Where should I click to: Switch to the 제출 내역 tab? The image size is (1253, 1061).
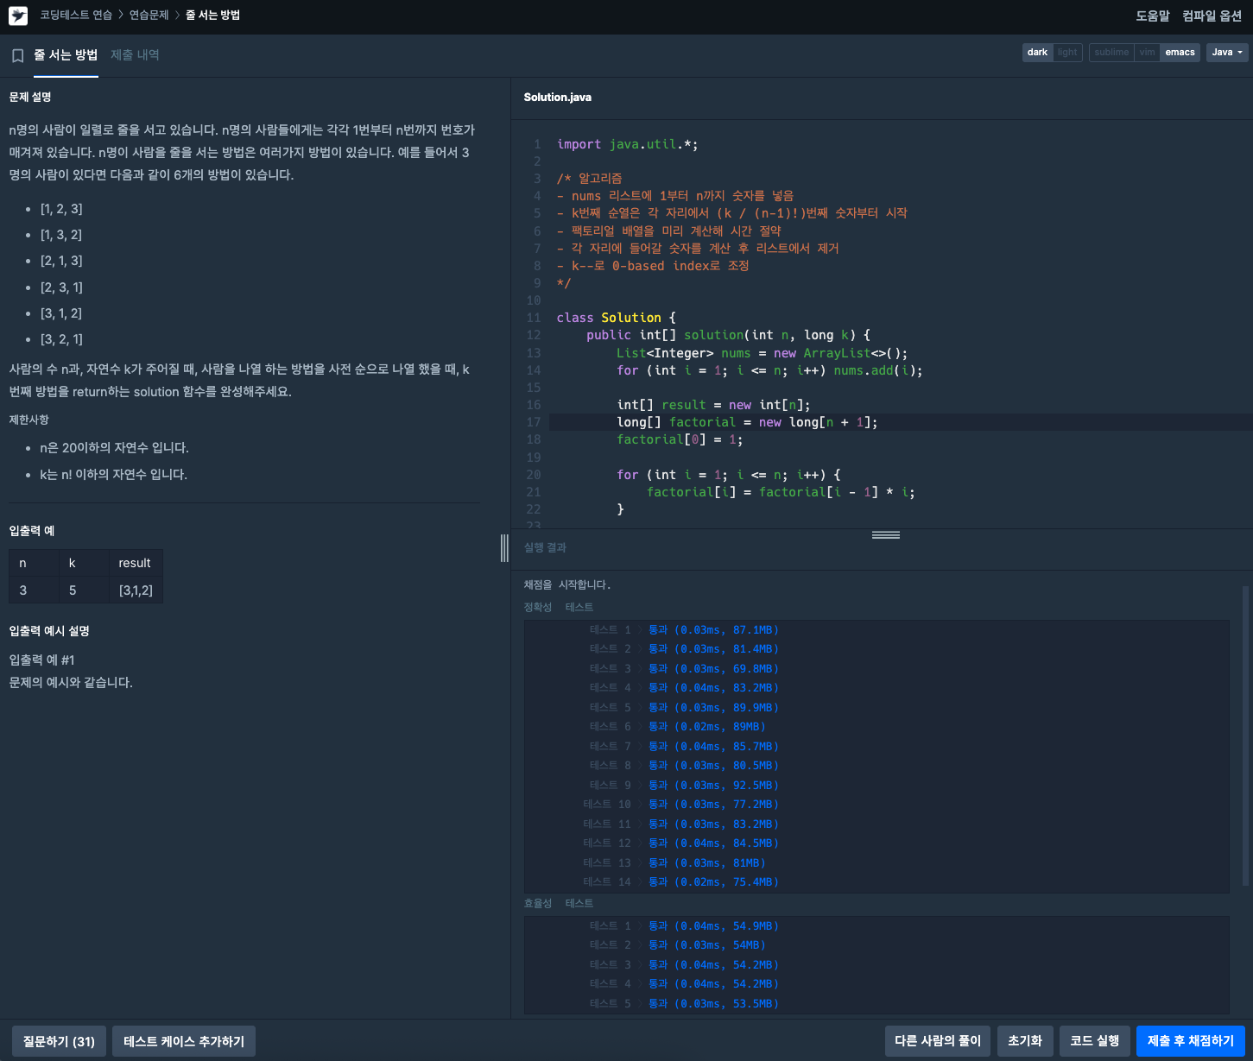(135, 55)
